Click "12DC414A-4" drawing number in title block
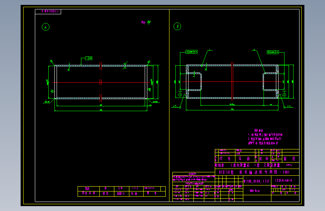325x211 pixels. [283, 181]
